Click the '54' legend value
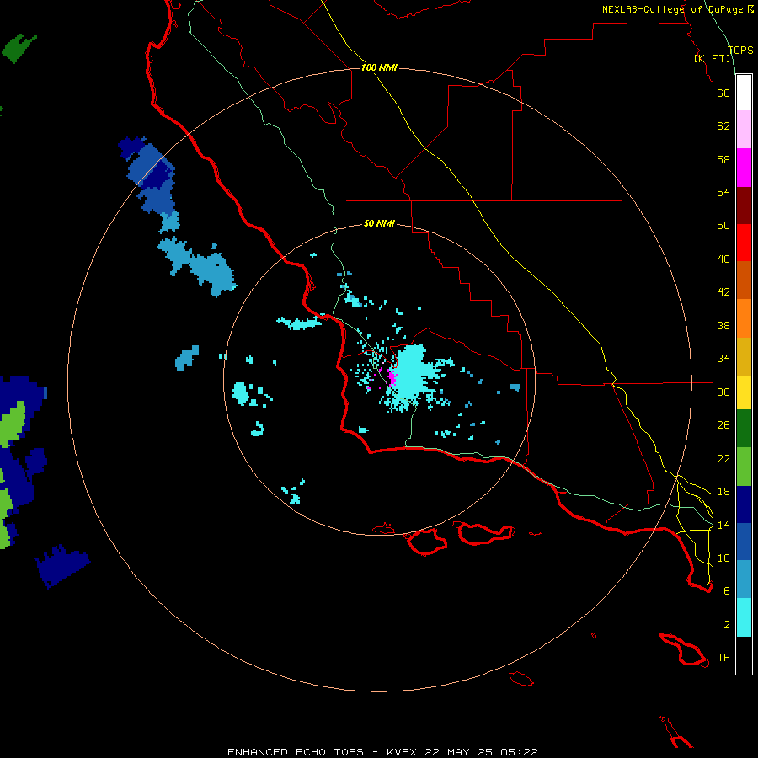758x758 pixels. 723,192
